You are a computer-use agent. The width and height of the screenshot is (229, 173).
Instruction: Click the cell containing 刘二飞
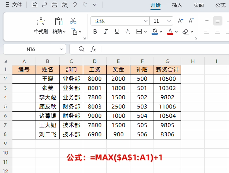point(48,134)
